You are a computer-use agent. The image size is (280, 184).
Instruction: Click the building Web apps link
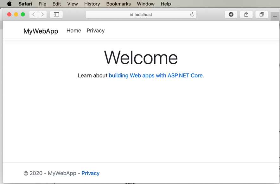pyautogui.click(x=156, y=75)
